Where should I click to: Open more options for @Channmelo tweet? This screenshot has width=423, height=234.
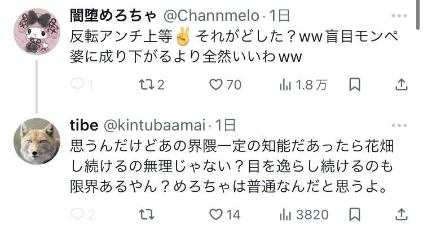click(x=399, y=16)
